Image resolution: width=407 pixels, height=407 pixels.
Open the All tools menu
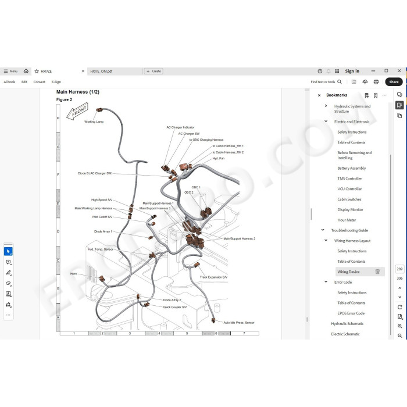pos(9,82)
